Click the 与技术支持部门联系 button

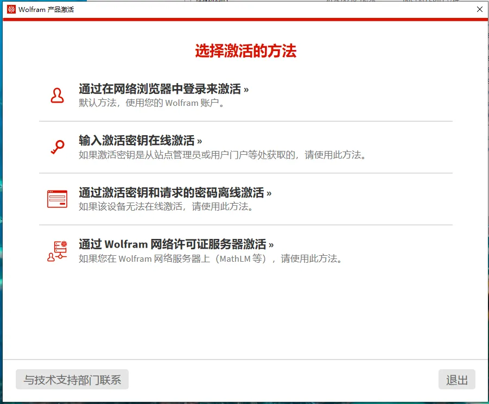[x=72, y=380]
